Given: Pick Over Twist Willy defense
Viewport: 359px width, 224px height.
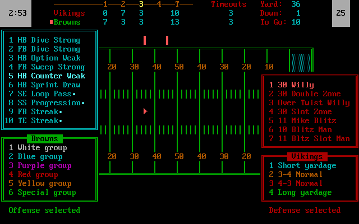Looking at the screenshot, I should 310,102.
